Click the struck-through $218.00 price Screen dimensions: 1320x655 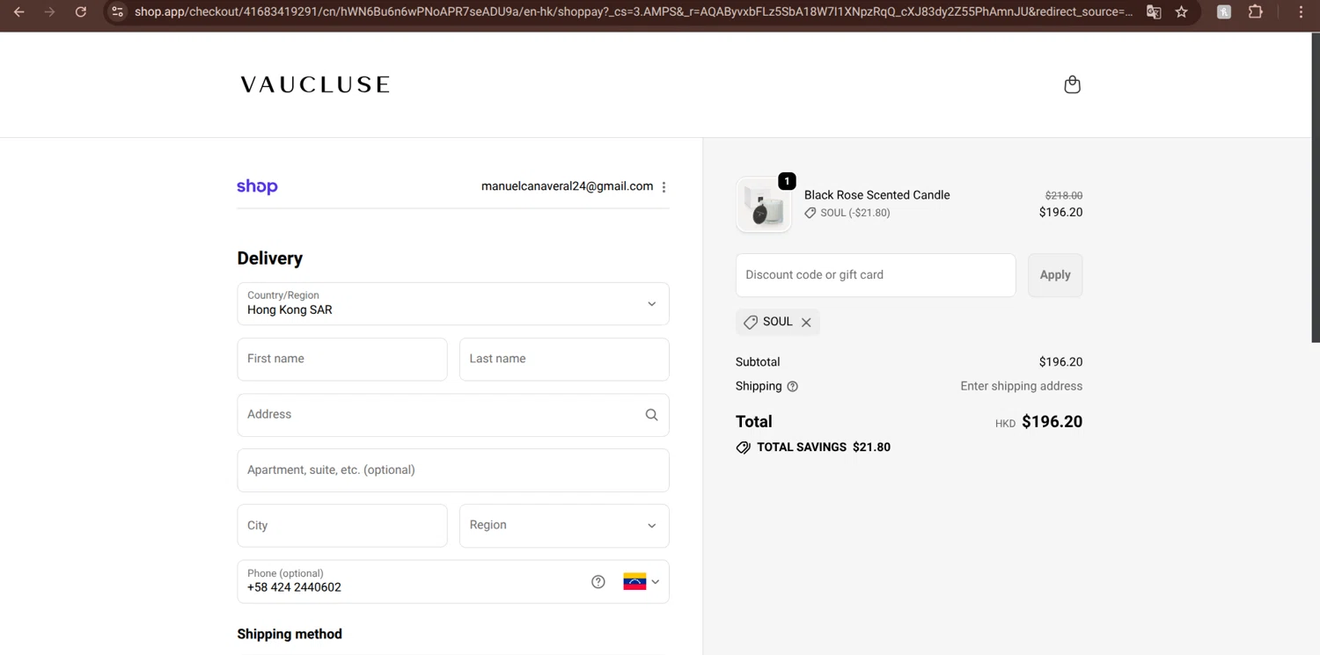1064,196
